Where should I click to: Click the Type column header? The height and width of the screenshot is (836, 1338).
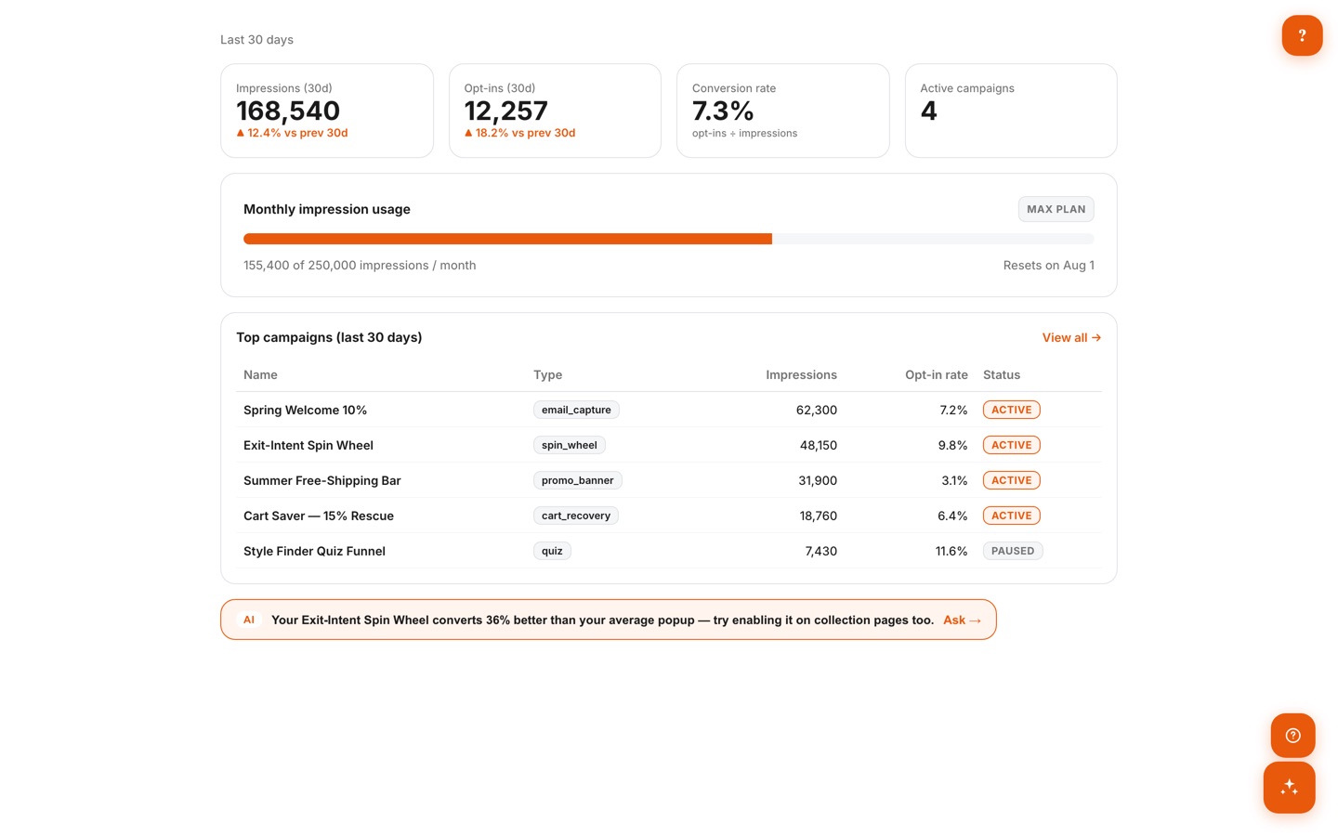point(547,374)
